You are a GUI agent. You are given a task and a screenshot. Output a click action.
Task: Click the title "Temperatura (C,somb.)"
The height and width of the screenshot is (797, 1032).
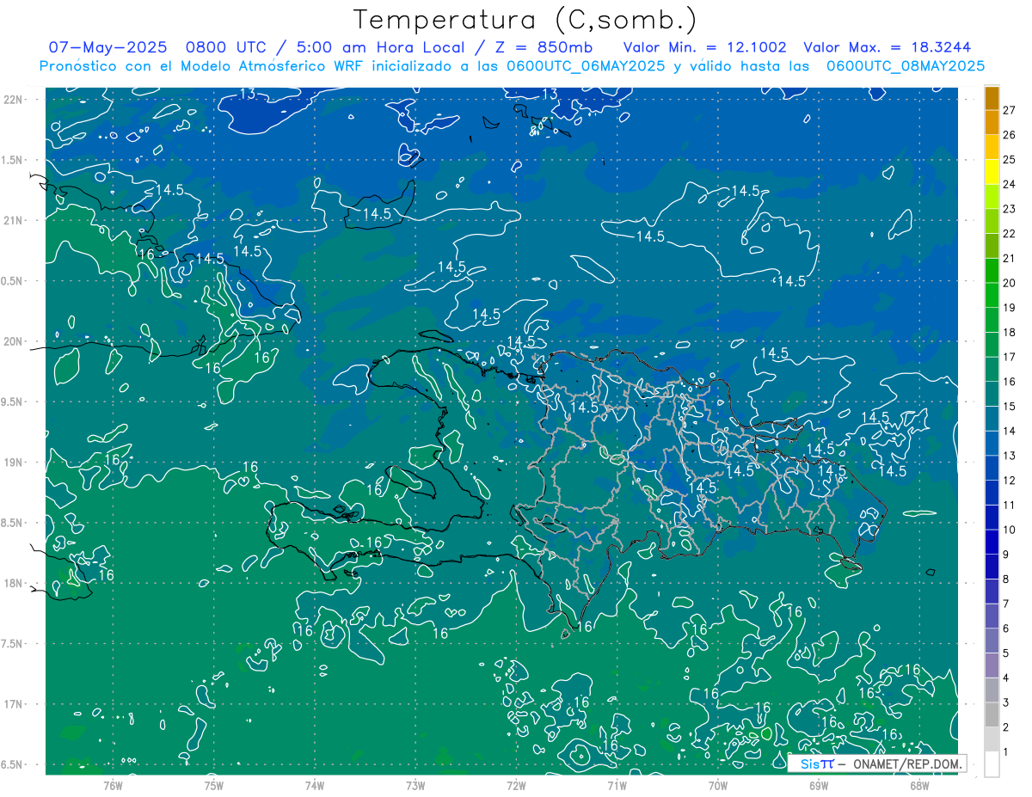tap(525, 20)
